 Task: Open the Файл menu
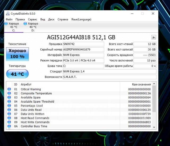[9, 19]
